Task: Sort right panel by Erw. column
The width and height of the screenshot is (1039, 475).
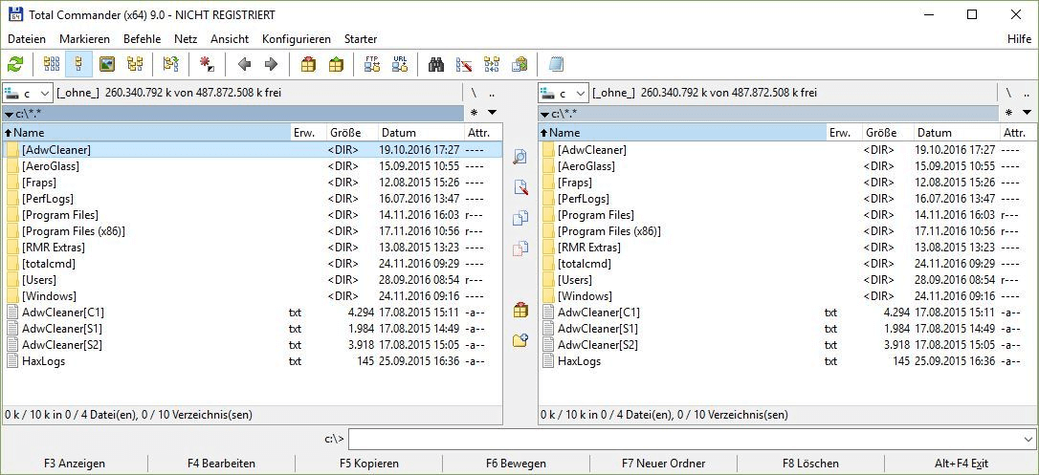Action: [x=844, y=133]
